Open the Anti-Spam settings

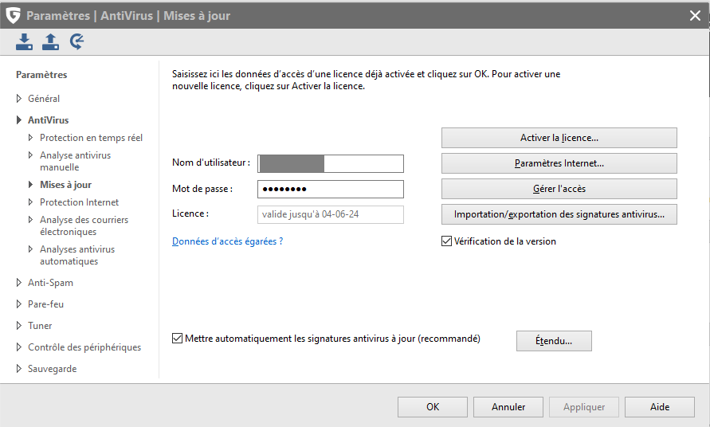coord(50,283)
